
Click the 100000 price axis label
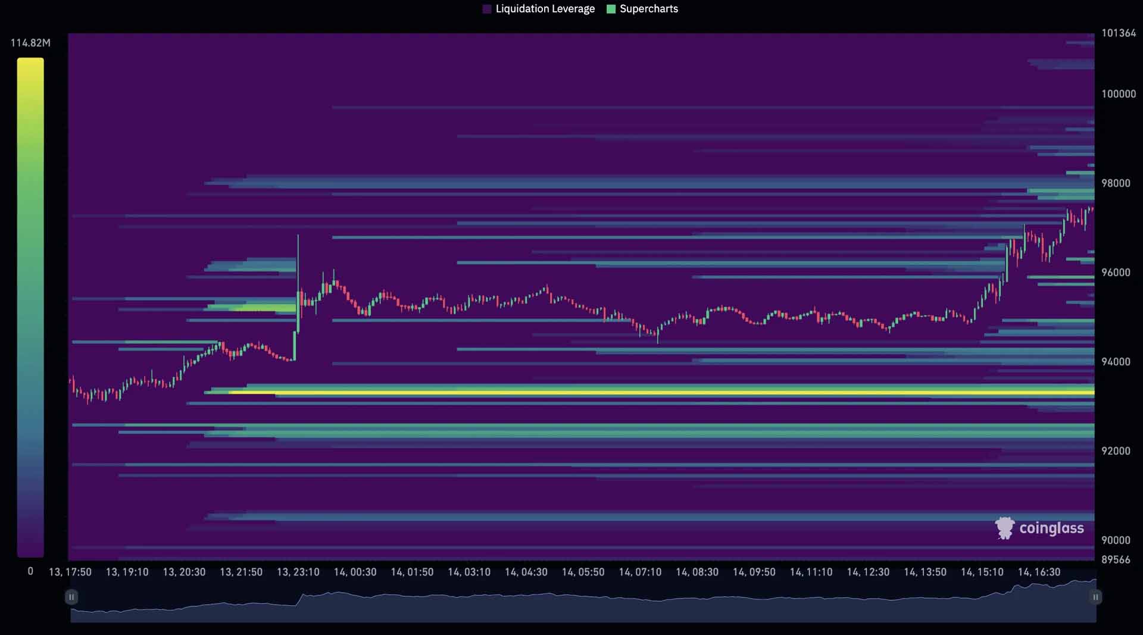1119,94
